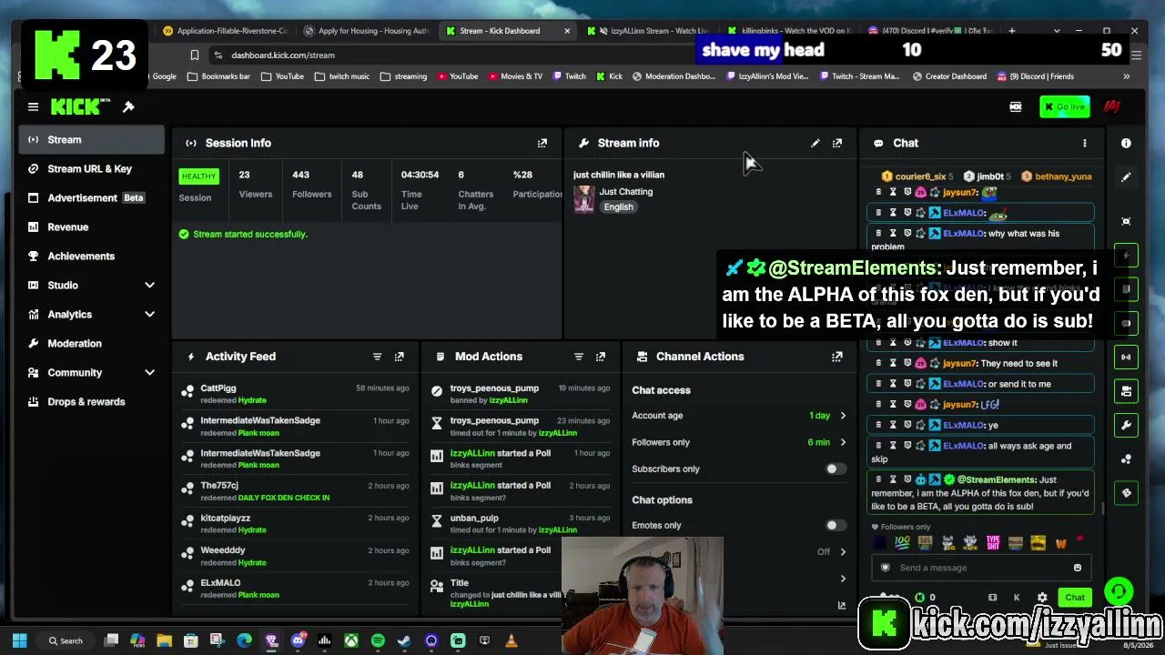The image size is (1165, 655).
Task: Open the Chat panel three-dot menu
Action: [x=1084, y=143]
